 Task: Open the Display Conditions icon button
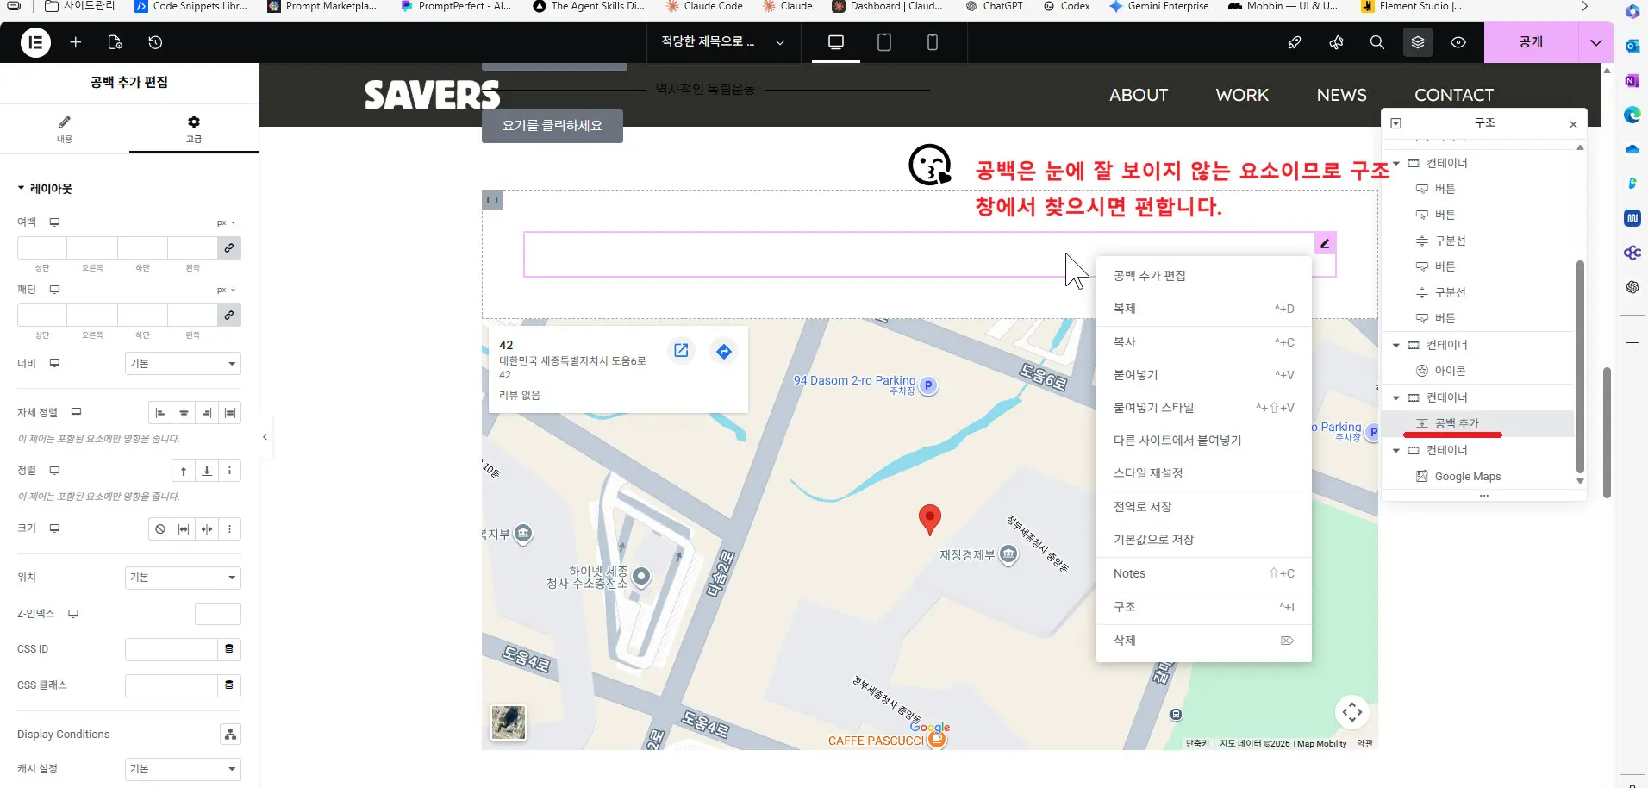[x=230, y=735]
